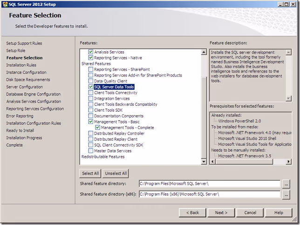This screenshot has width=300, height=225.
Task: Uncheck Management Tools - Complete
Action: pos(97,128)
